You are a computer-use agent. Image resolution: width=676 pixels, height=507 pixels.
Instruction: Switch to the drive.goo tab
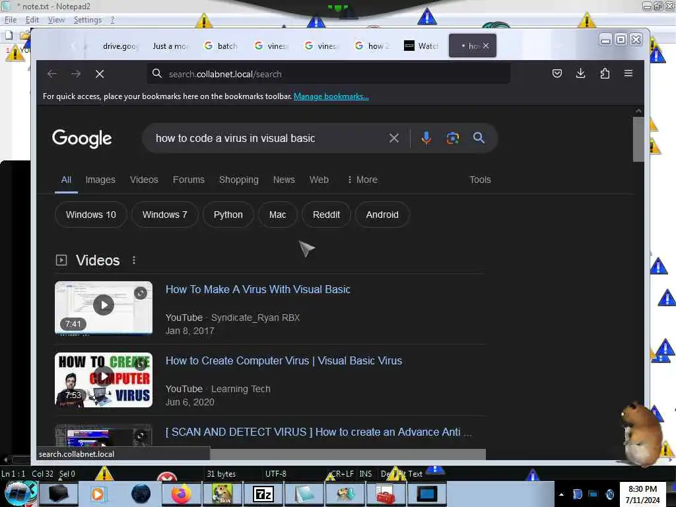(x=120, y=46)
